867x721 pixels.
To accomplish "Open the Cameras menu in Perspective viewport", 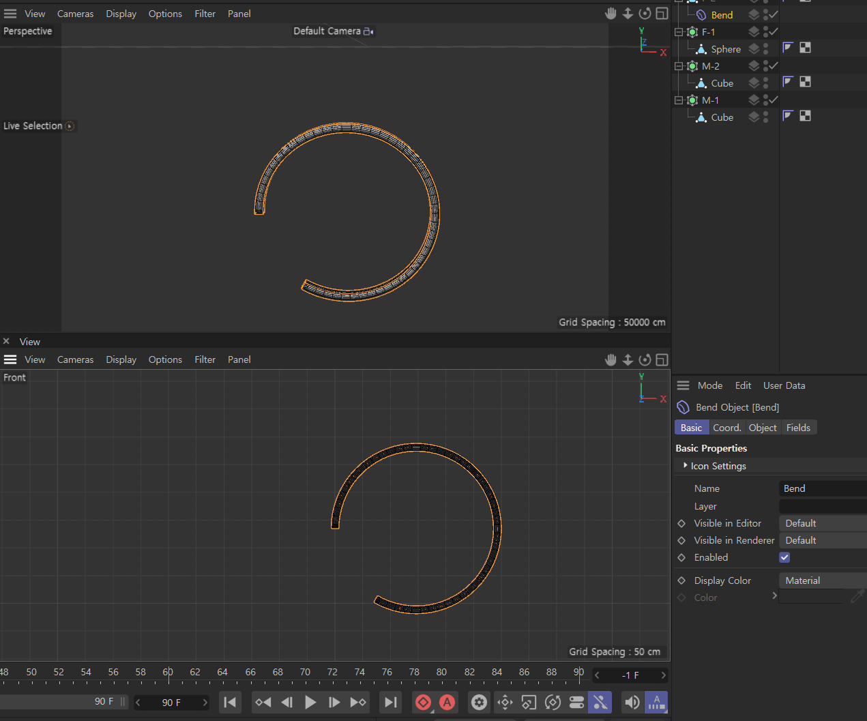I will coord(75,14).
